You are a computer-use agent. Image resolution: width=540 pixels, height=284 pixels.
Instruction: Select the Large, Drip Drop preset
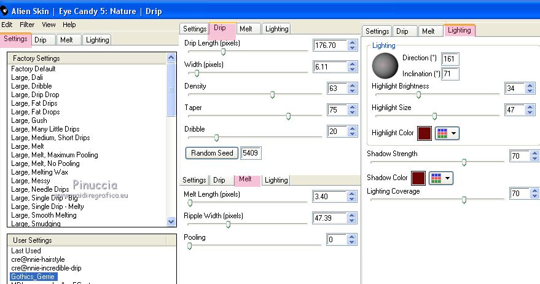tap(35, 95)
